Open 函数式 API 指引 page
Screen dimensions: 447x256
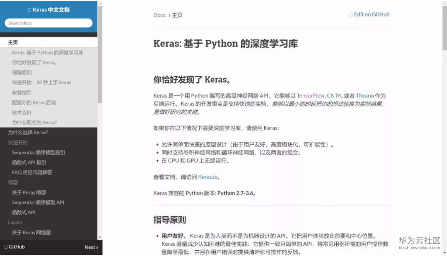pyautogui.click(x=29, y=162)
